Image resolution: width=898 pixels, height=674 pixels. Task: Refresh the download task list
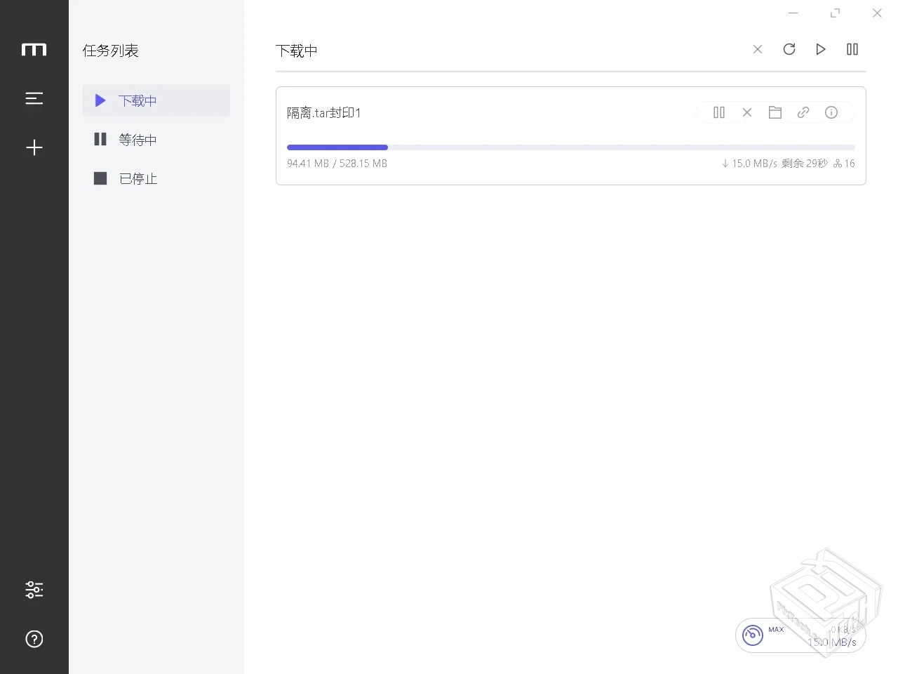(x=789, y=49)
